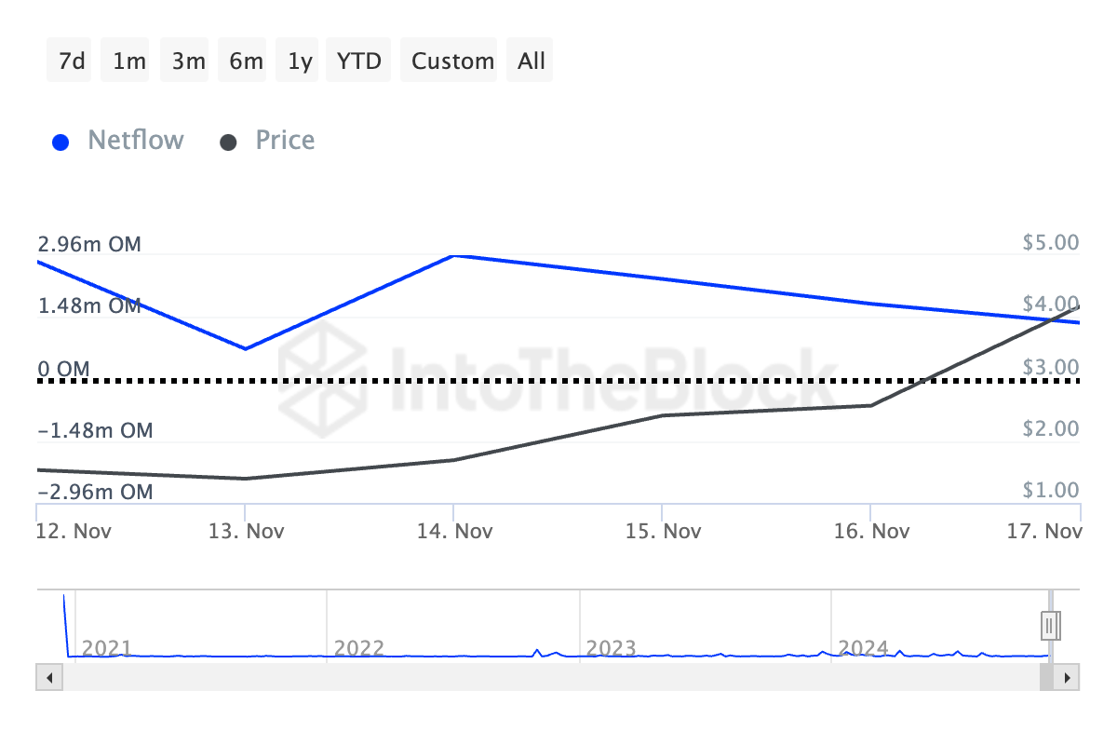Jump to 2023 in the navigator

click(611, 648)
